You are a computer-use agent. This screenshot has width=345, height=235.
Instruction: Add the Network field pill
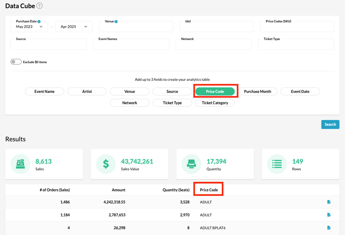129,103
